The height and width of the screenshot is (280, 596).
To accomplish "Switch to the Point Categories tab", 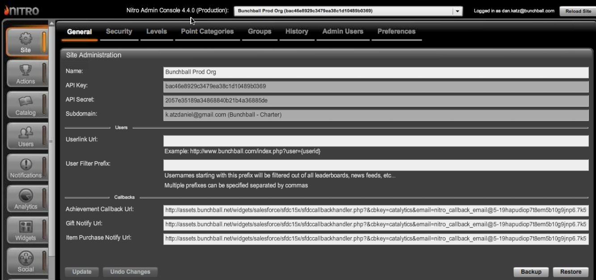I will 207,32.
